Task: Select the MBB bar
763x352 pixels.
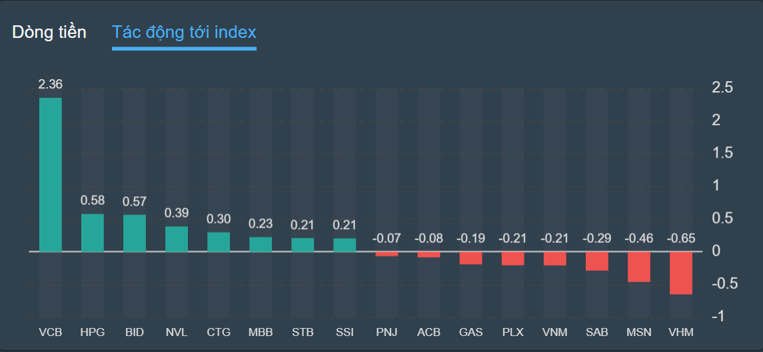Action: [x=261, y=244]
